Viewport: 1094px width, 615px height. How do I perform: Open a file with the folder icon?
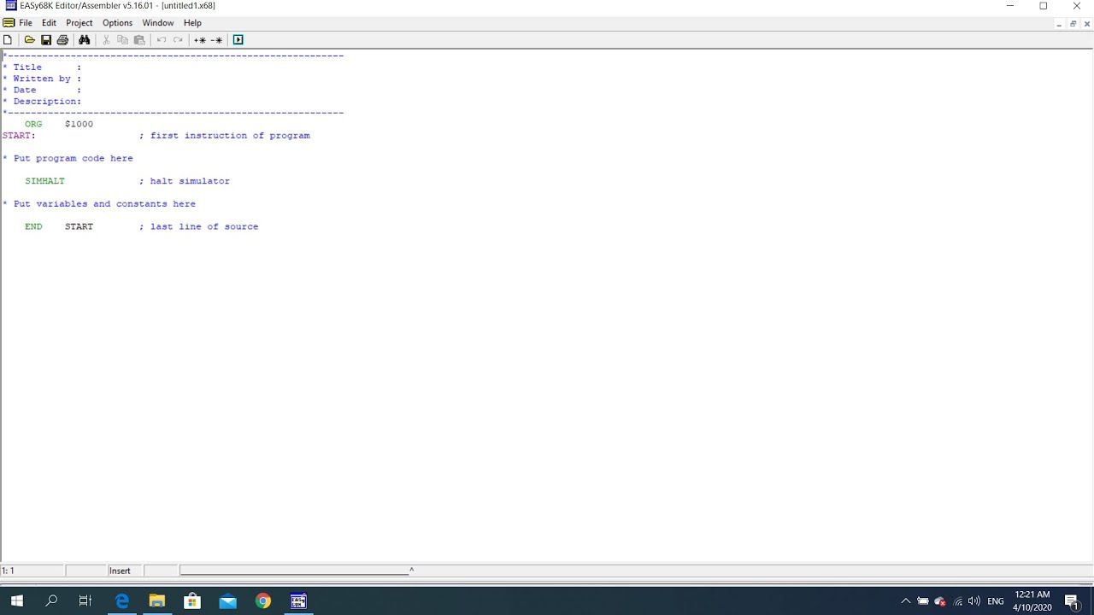(x=29, y=40)
